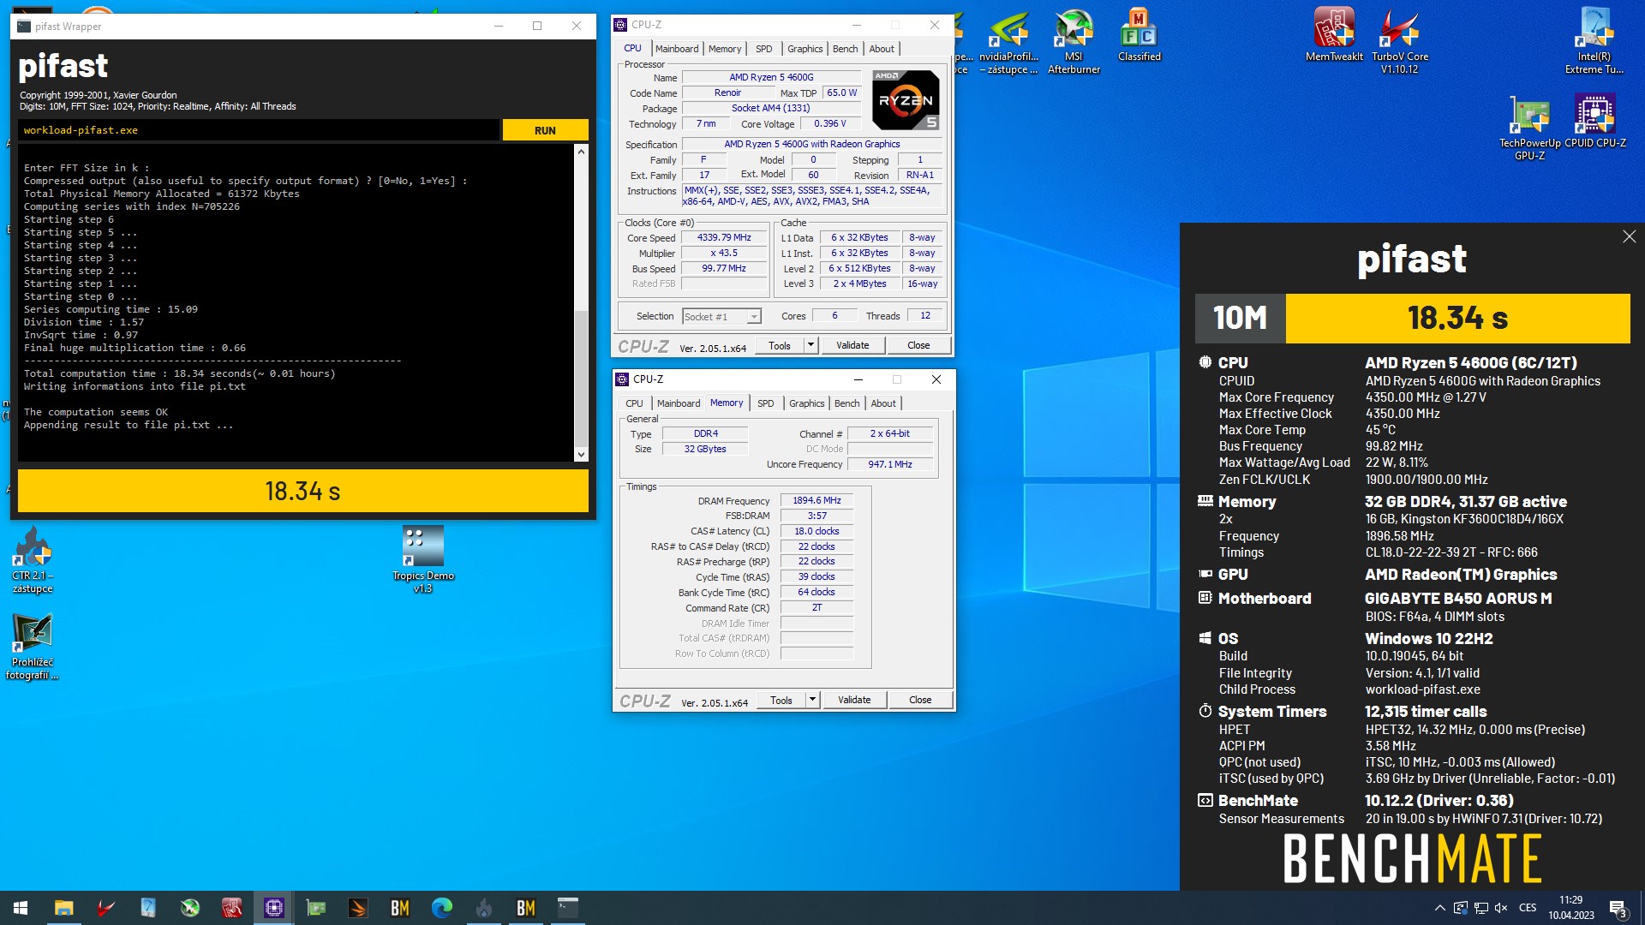Viewport: 1645px width, 925px height.
Task: Switch to CPU tab in lower CPU-Z
Action: tap(634, 403)
